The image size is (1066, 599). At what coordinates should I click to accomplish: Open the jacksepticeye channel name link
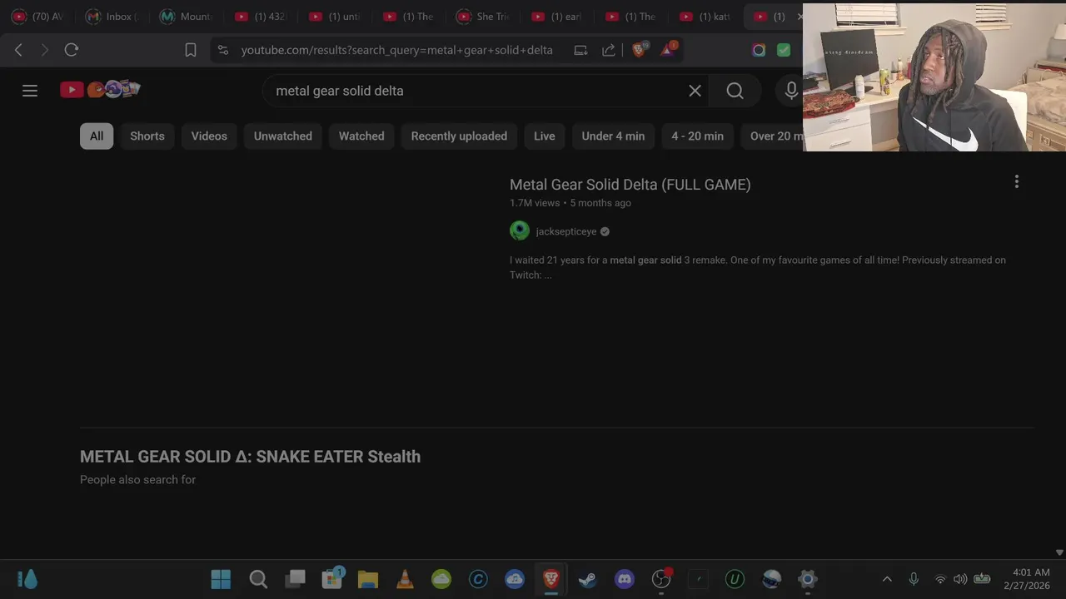click(566, 231)
